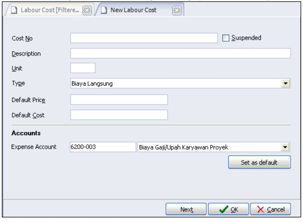Focus the Default Cost field

click(x=119, y=115)
